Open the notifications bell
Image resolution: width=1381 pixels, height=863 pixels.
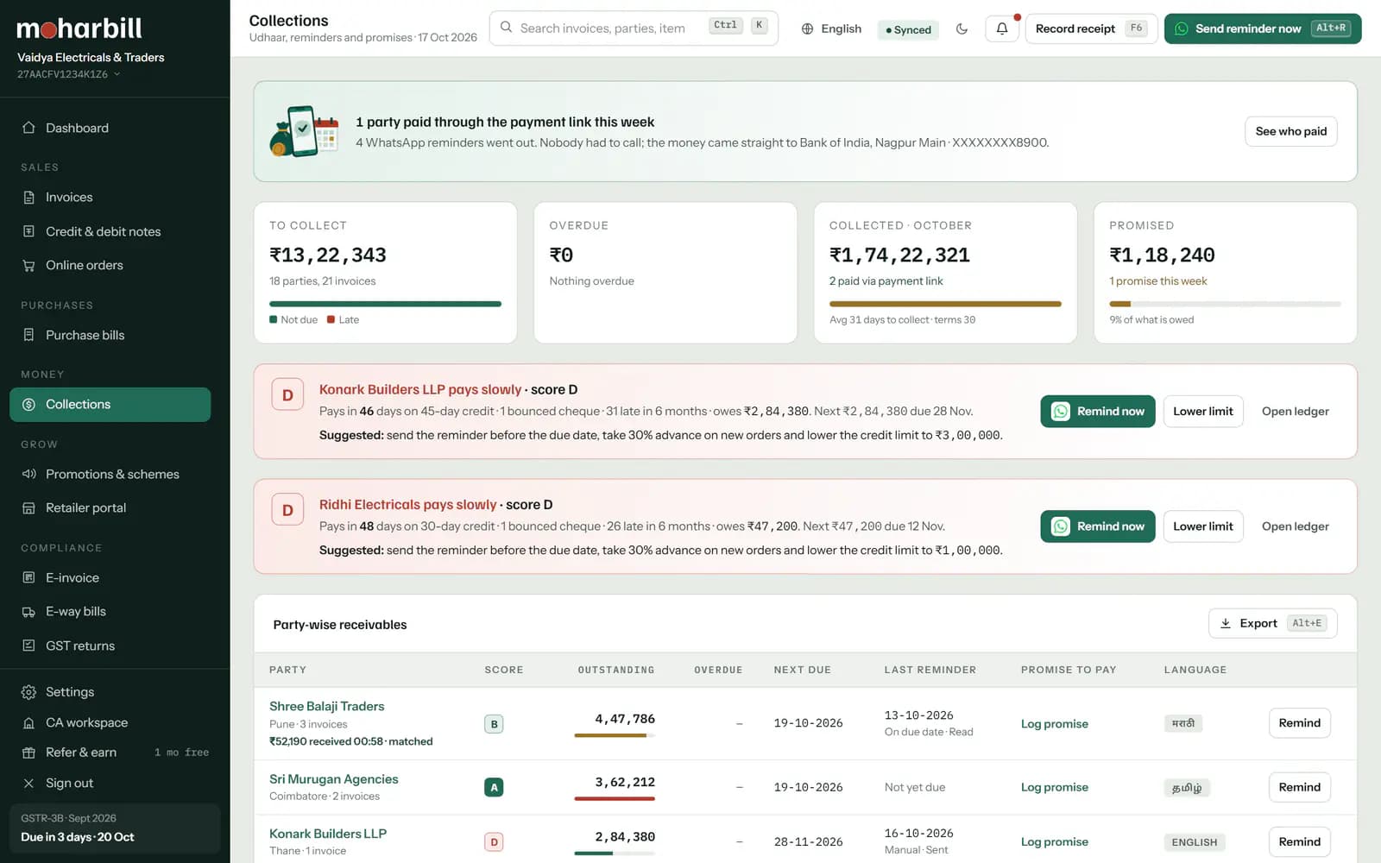pos(1002,28)
